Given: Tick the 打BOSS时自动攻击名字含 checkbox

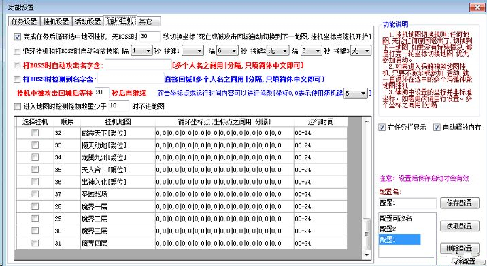Looking at the screenshot, I should coord(18,65).
